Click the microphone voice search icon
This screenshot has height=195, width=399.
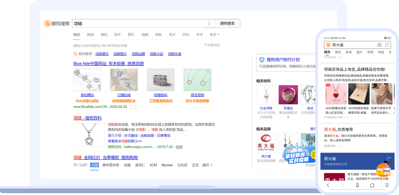tap(209, 24)
